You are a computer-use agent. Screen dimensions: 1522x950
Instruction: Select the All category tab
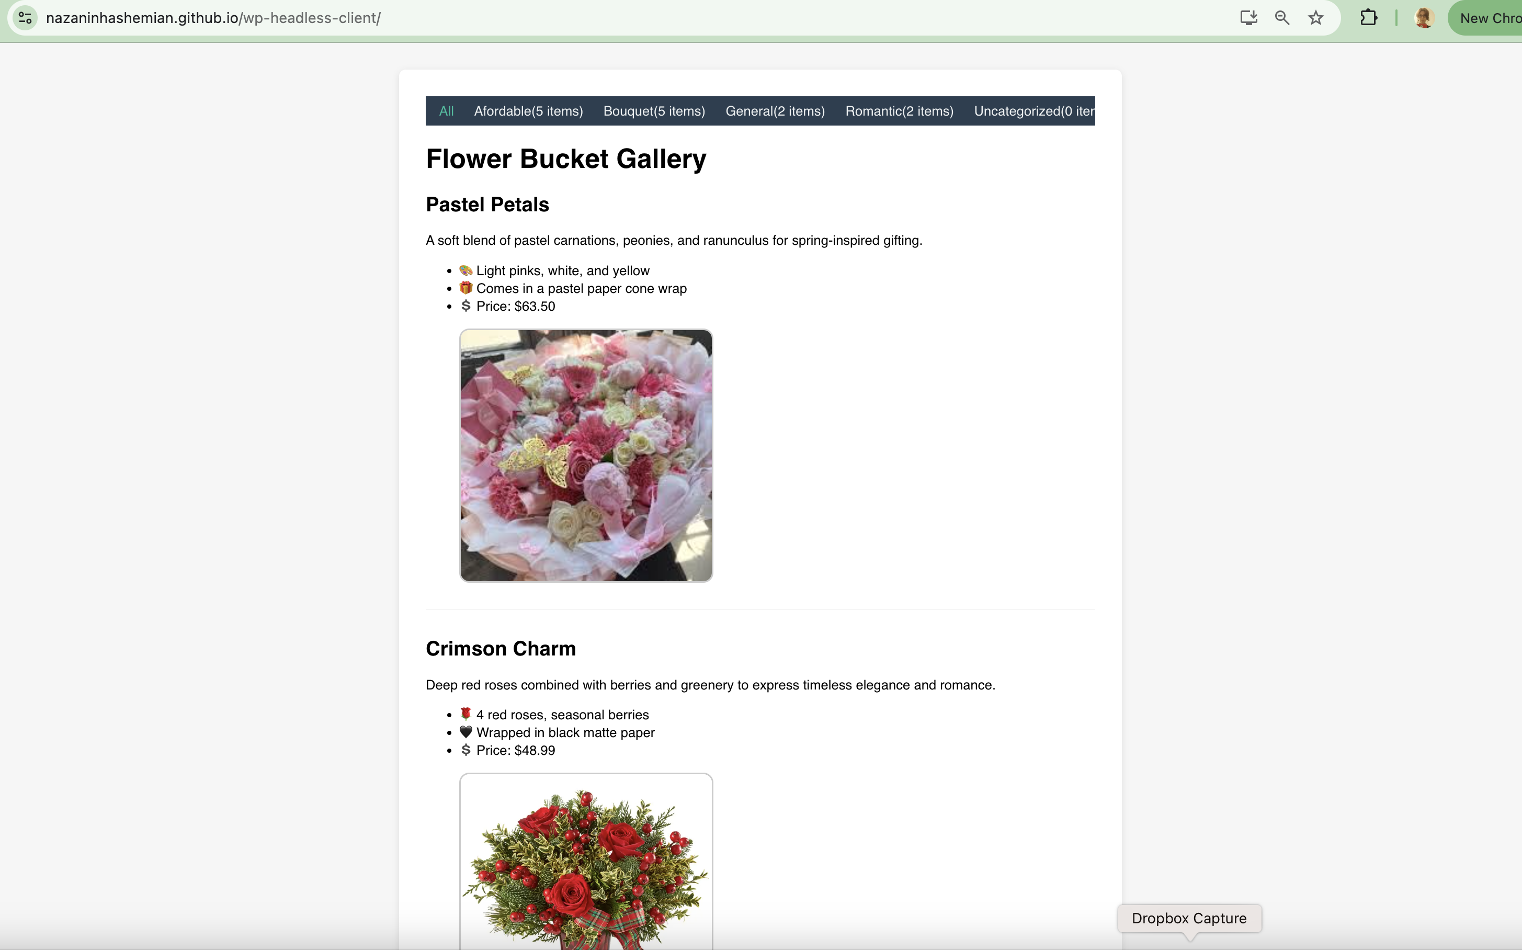coord(447,111)
